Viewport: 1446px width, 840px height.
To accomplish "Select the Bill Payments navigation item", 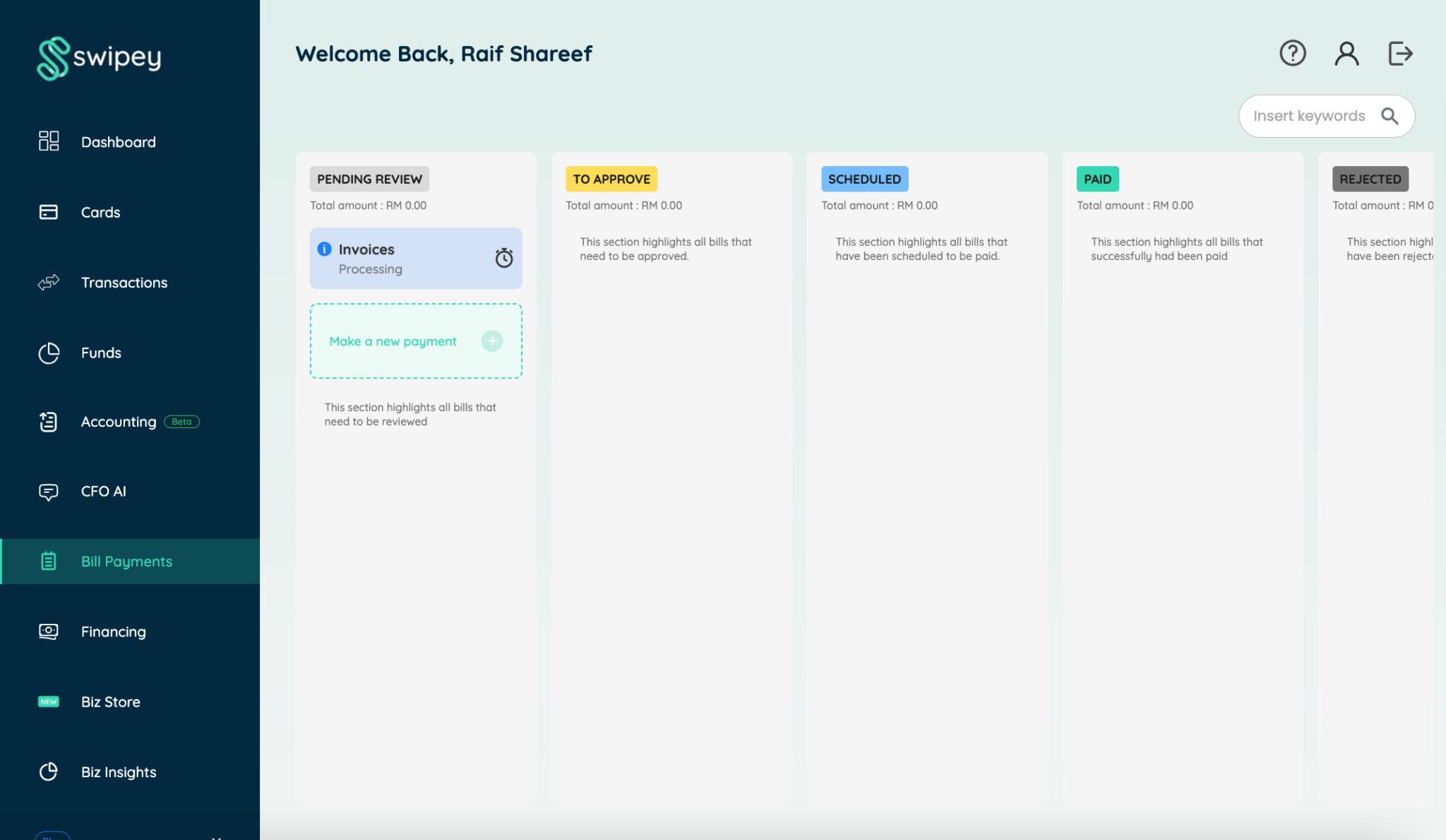I will [x=126, y=561].
